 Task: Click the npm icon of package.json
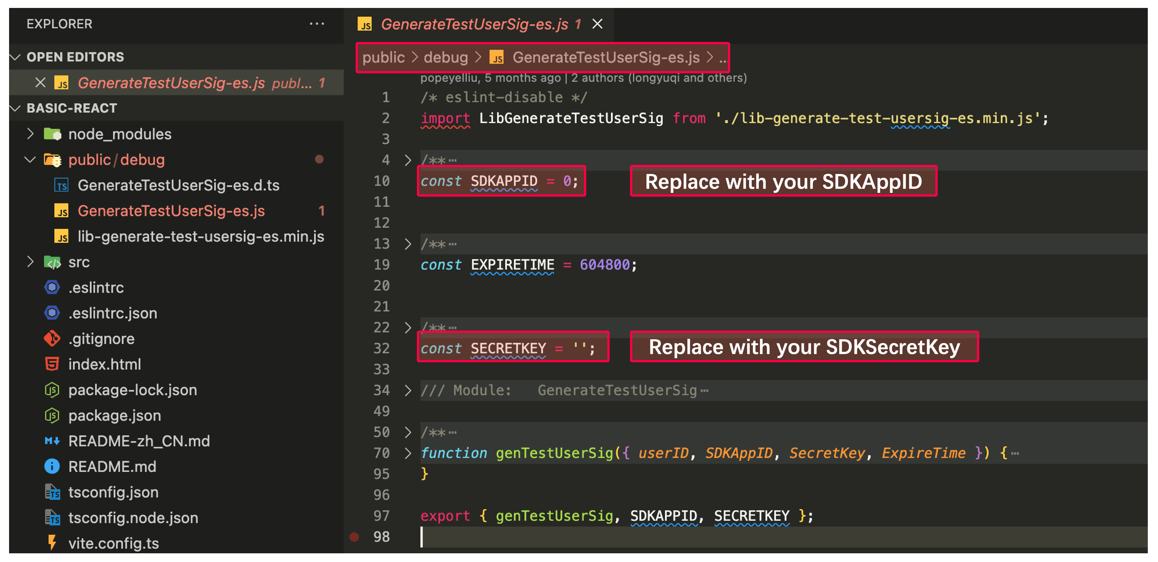tap(52, 415)
